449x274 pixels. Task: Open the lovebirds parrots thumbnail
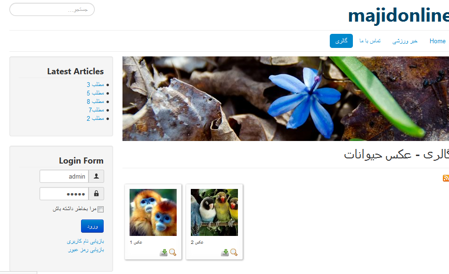tap(214, 212)
